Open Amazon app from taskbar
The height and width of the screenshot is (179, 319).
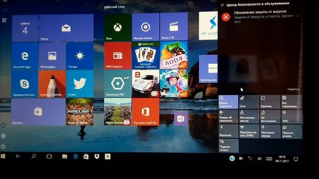pyautogui.click(x=108, y=156)
